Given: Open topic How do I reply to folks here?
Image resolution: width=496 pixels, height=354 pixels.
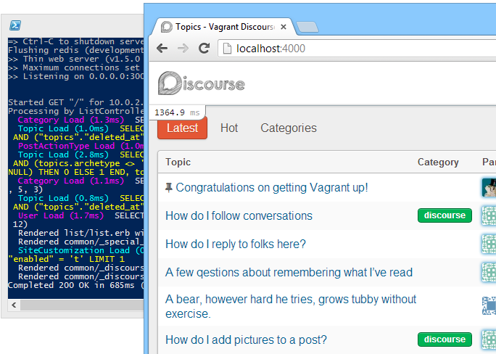Looking at the screenshot, I should pos(236,244).
